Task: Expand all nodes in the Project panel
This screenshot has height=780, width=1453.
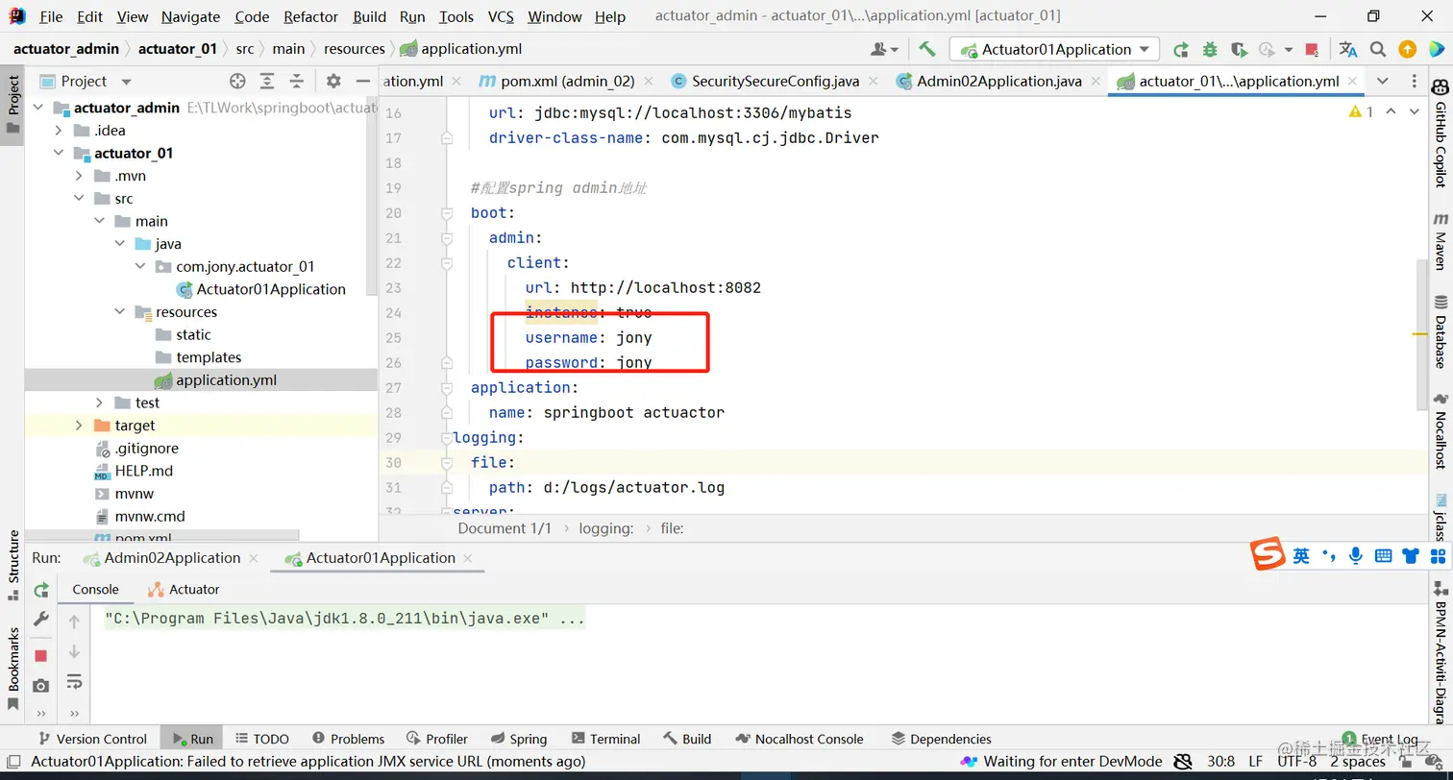Action: coord(267,81)
